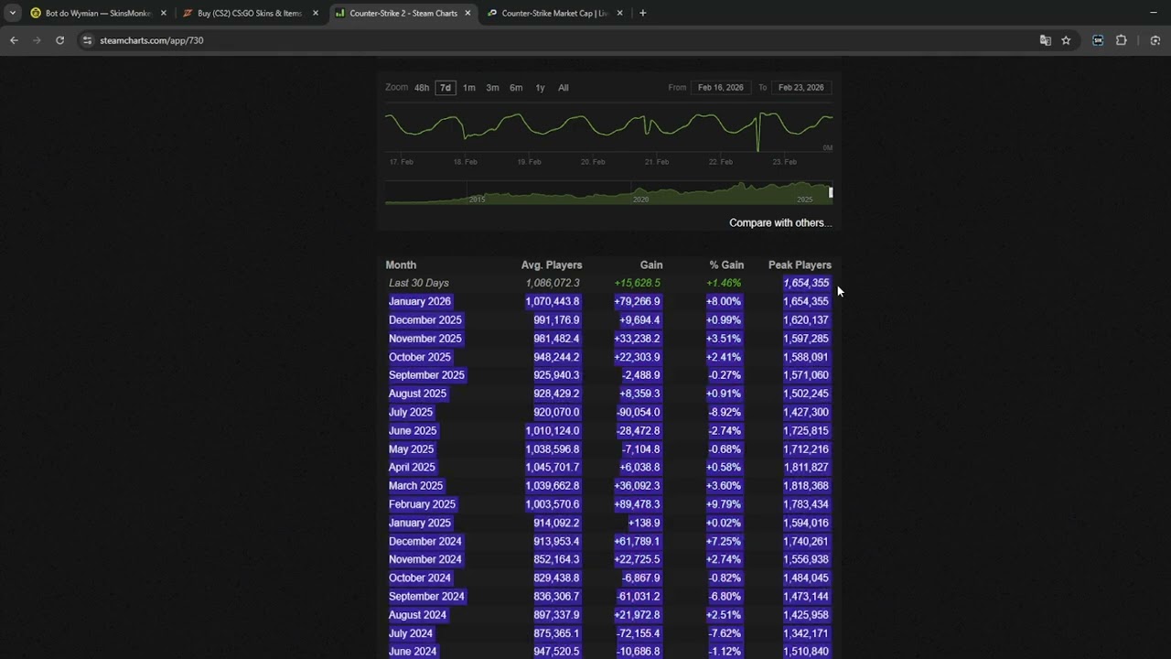Click the percent gain value -8.92%
Image resolution: width=1171 pixels, height=659 pixels.
(x=725, y=413)
